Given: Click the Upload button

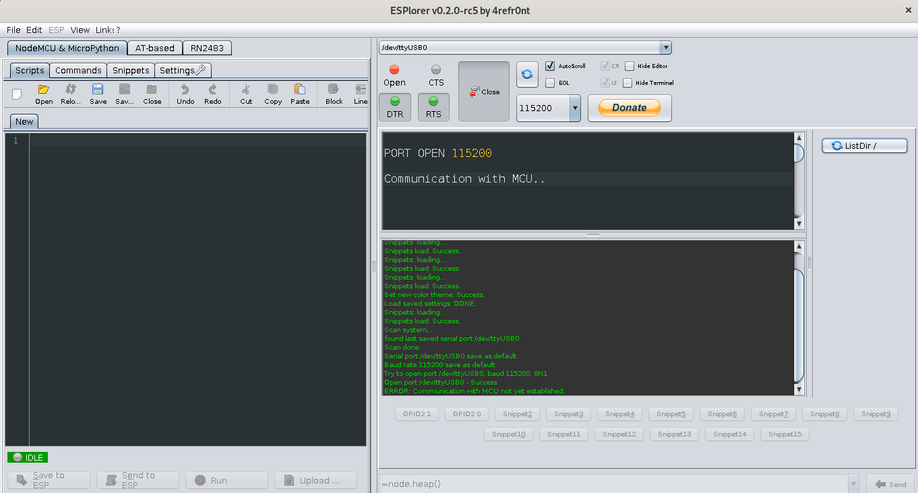Looking at the screenshot, I should [316, 480].
